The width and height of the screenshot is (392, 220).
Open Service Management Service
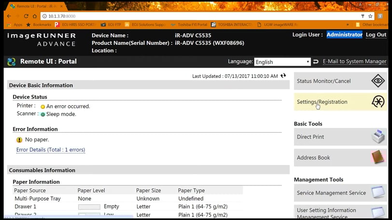(340, 193)
